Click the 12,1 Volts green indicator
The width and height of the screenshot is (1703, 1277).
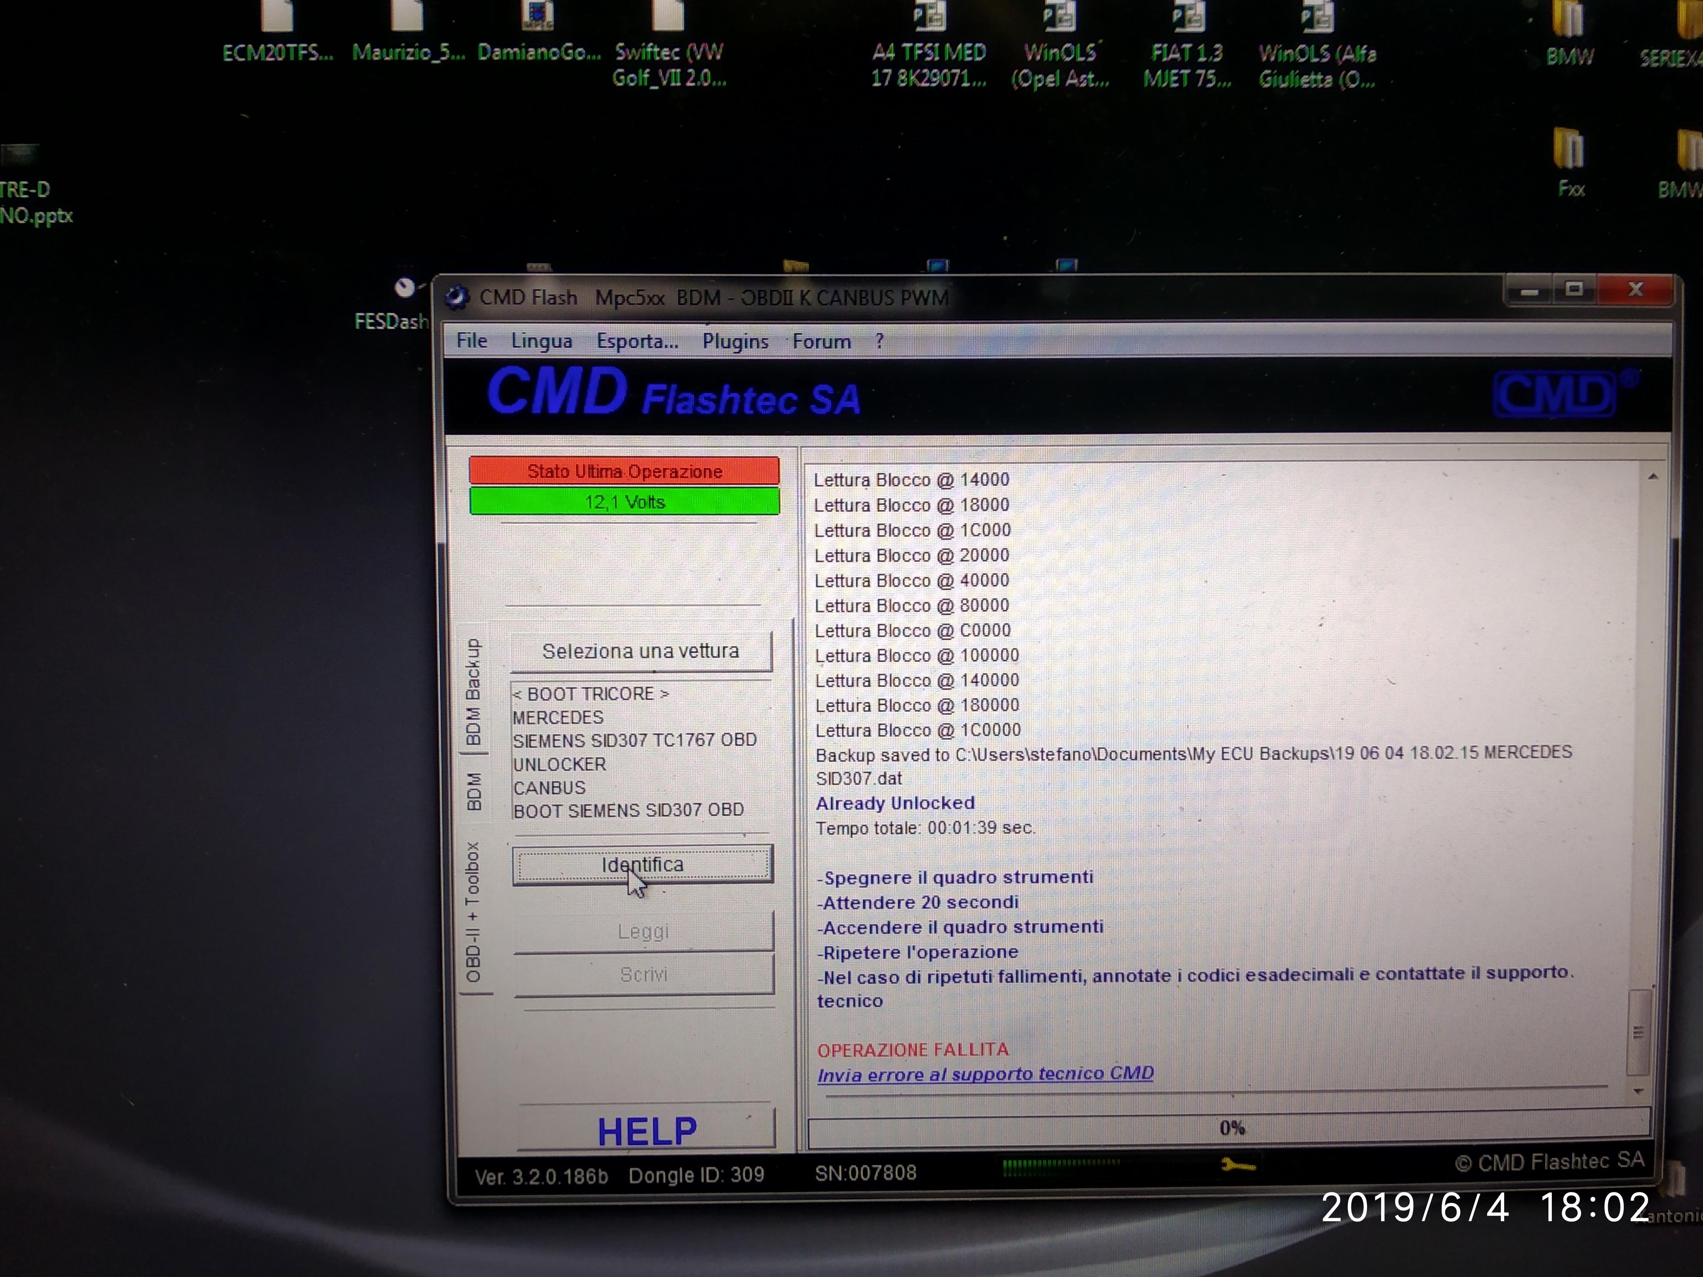click(x=625, y=502)
